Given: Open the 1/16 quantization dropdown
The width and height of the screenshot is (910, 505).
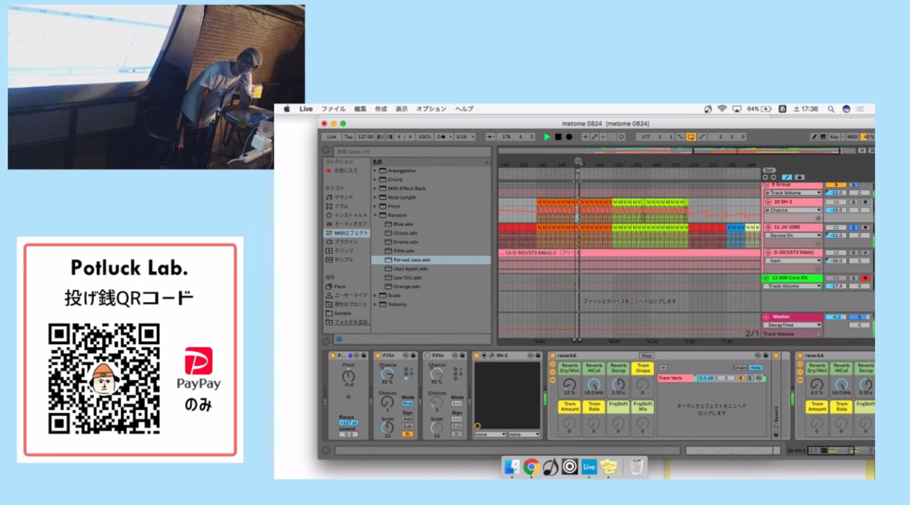Looking at the screenshot, I should [464, 137].
